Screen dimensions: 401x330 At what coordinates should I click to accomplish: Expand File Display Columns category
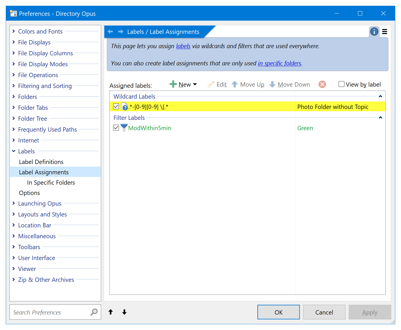(x=14, y=53)
